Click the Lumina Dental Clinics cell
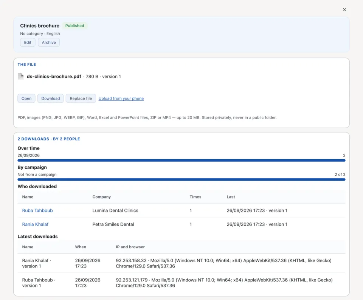The width and height of the screenshot is (363, 300). (x=115, y=211)
